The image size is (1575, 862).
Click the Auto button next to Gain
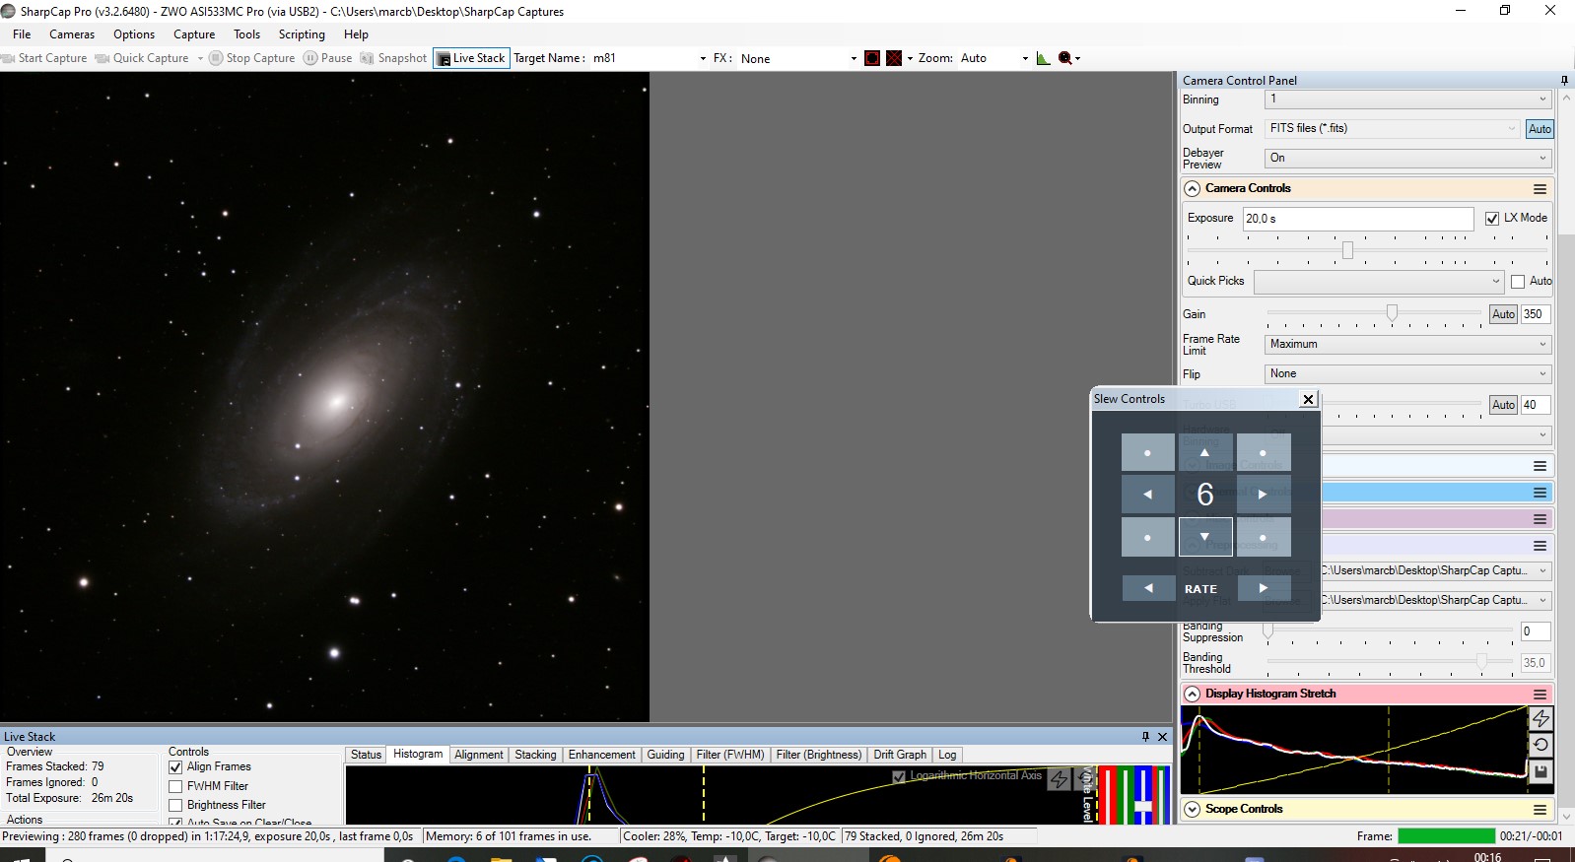click(1503, 314)
